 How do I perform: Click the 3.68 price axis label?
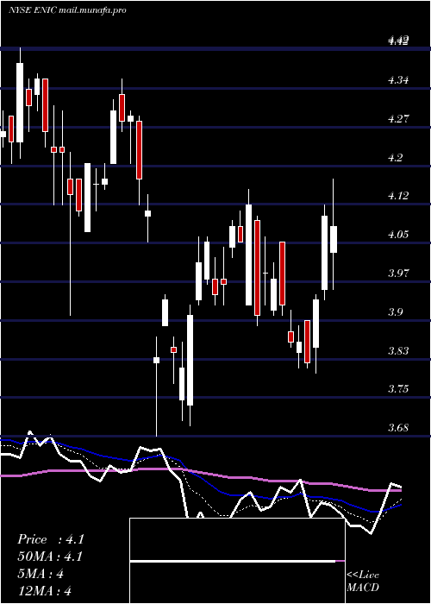[x=398, y=428]
